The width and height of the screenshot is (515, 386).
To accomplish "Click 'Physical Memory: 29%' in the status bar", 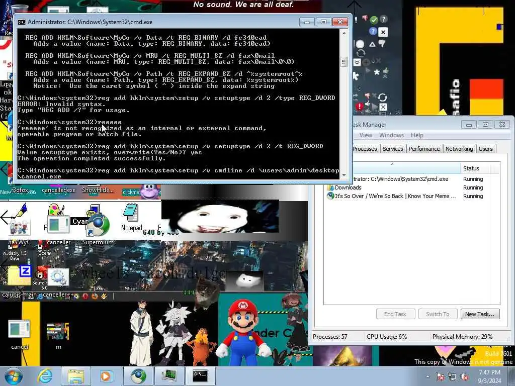I will point(462,337).
